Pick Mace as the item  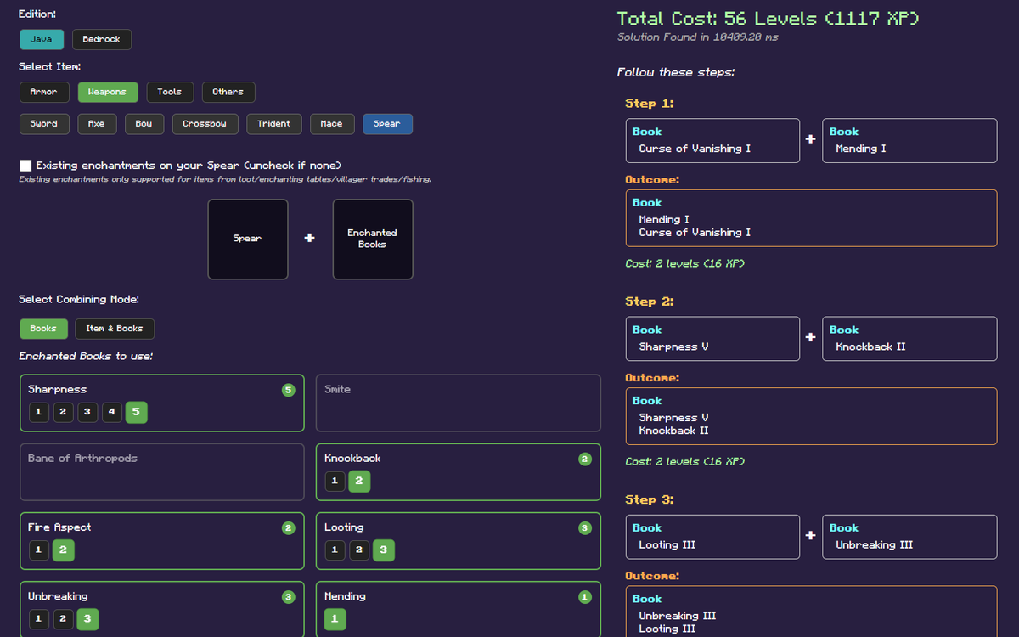click(332, 124)
